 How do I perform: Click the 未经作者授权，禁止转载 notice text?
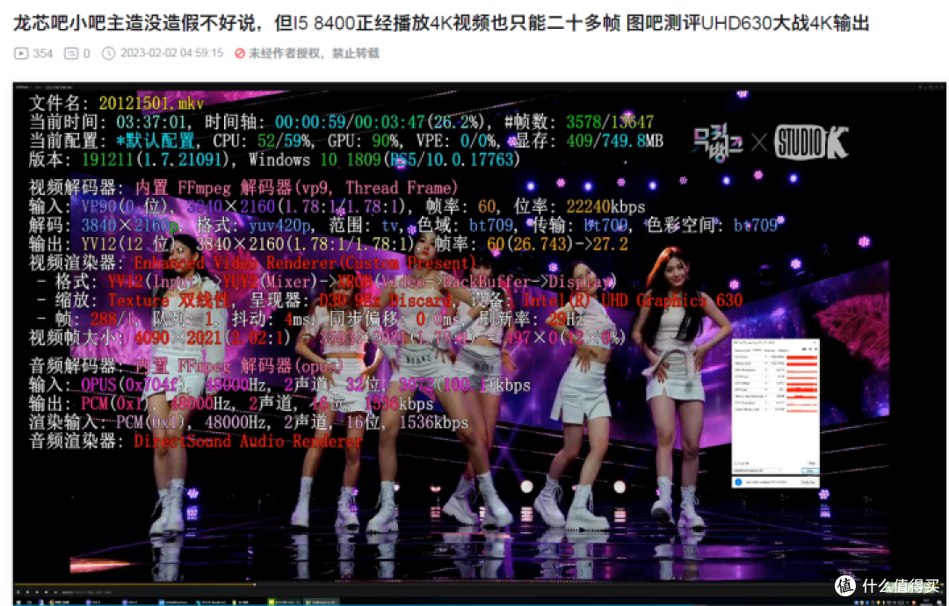pyautogui.click(x=314, y=54)
